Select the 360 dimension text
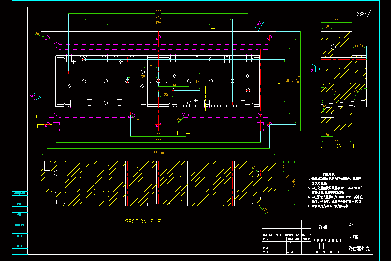The height and width of the screenshot is (261, 391). pos(158,147)
